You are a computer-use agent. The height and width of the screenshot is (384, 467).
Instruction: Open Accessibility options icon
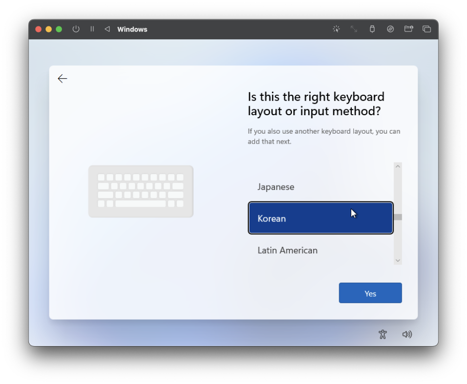[383, 334]
